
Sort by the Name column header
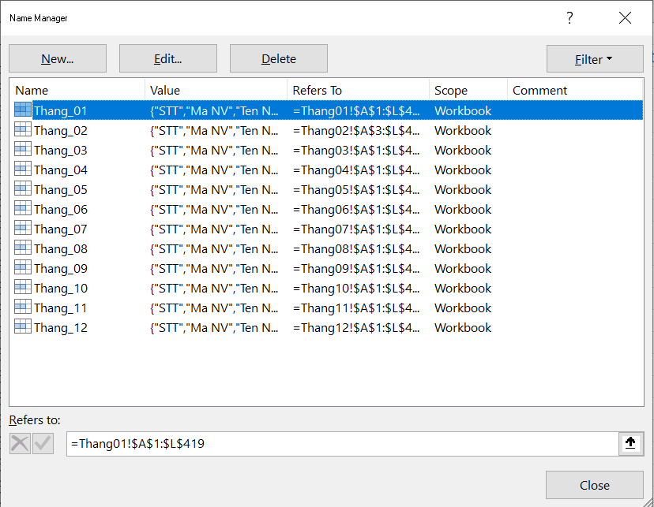pyautogui.click(x=77, y=90)
